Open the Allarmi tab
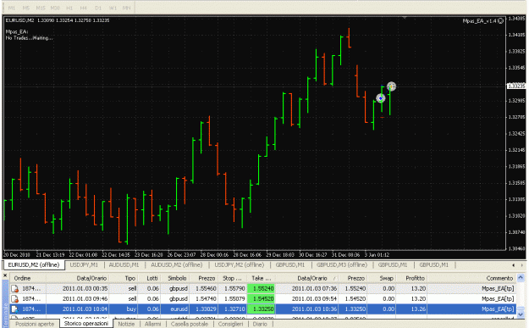This screenshot has width=529, height=328. coord(153,324)
